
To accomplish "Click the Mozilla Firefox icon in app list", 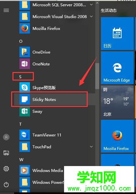I will [25, 28].
